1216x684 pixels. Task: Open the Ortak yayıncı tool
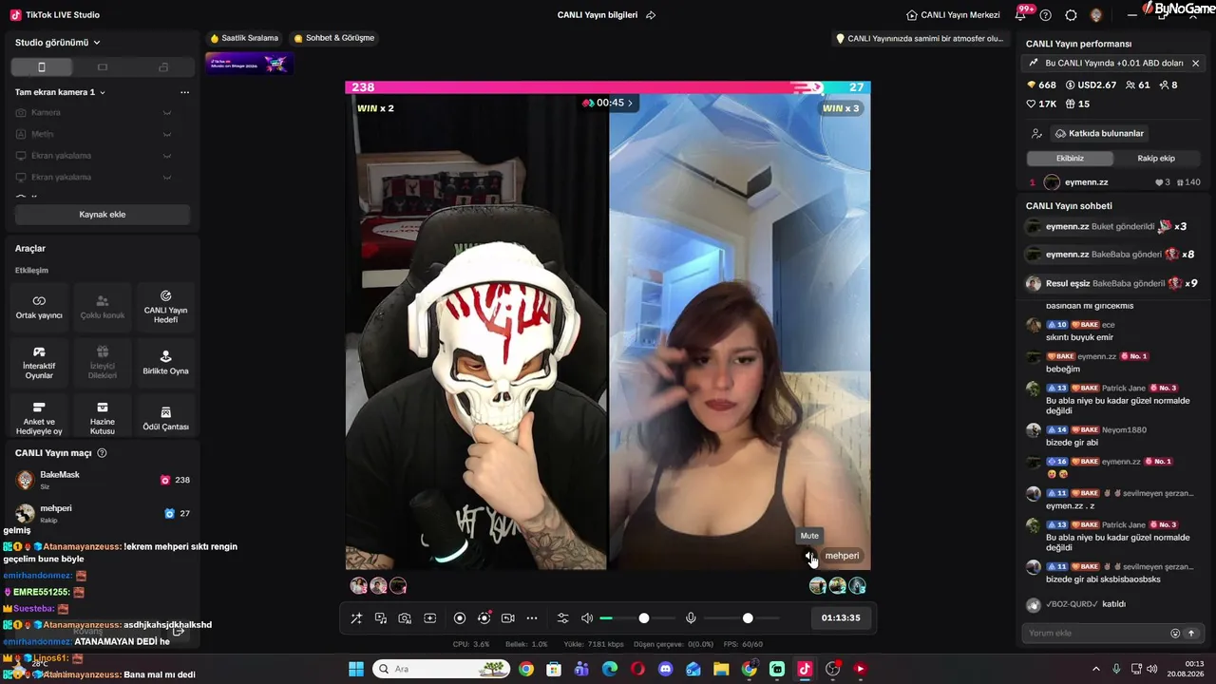39,307
